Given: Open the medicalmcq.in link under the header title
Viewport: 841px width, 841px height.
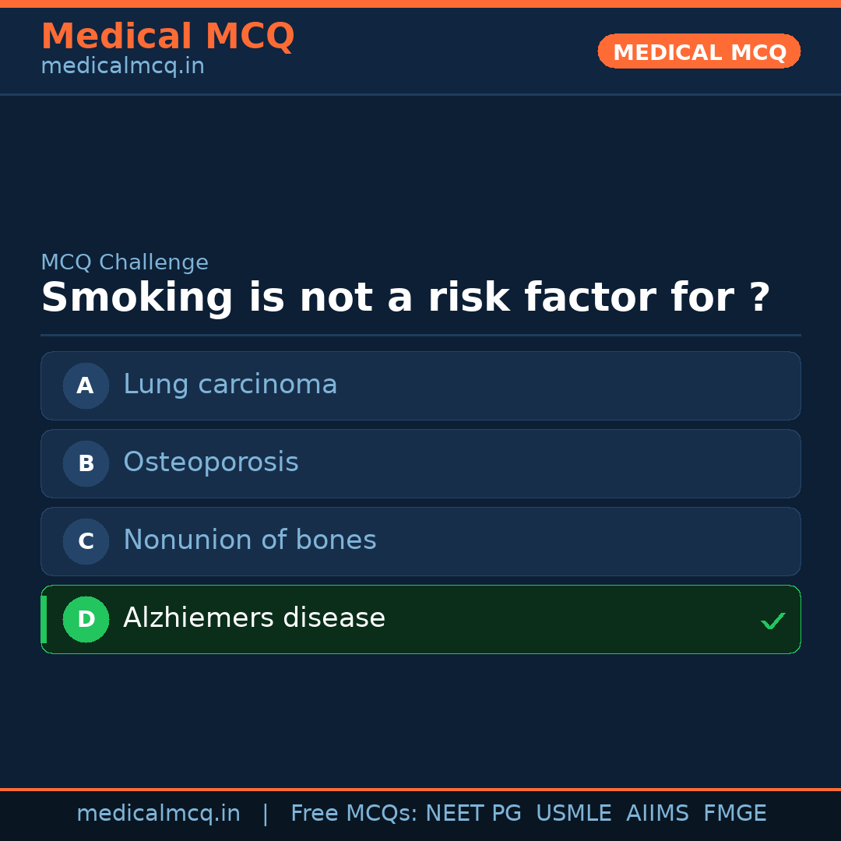Looking at the screenshot, I should (x=122, y=66).
